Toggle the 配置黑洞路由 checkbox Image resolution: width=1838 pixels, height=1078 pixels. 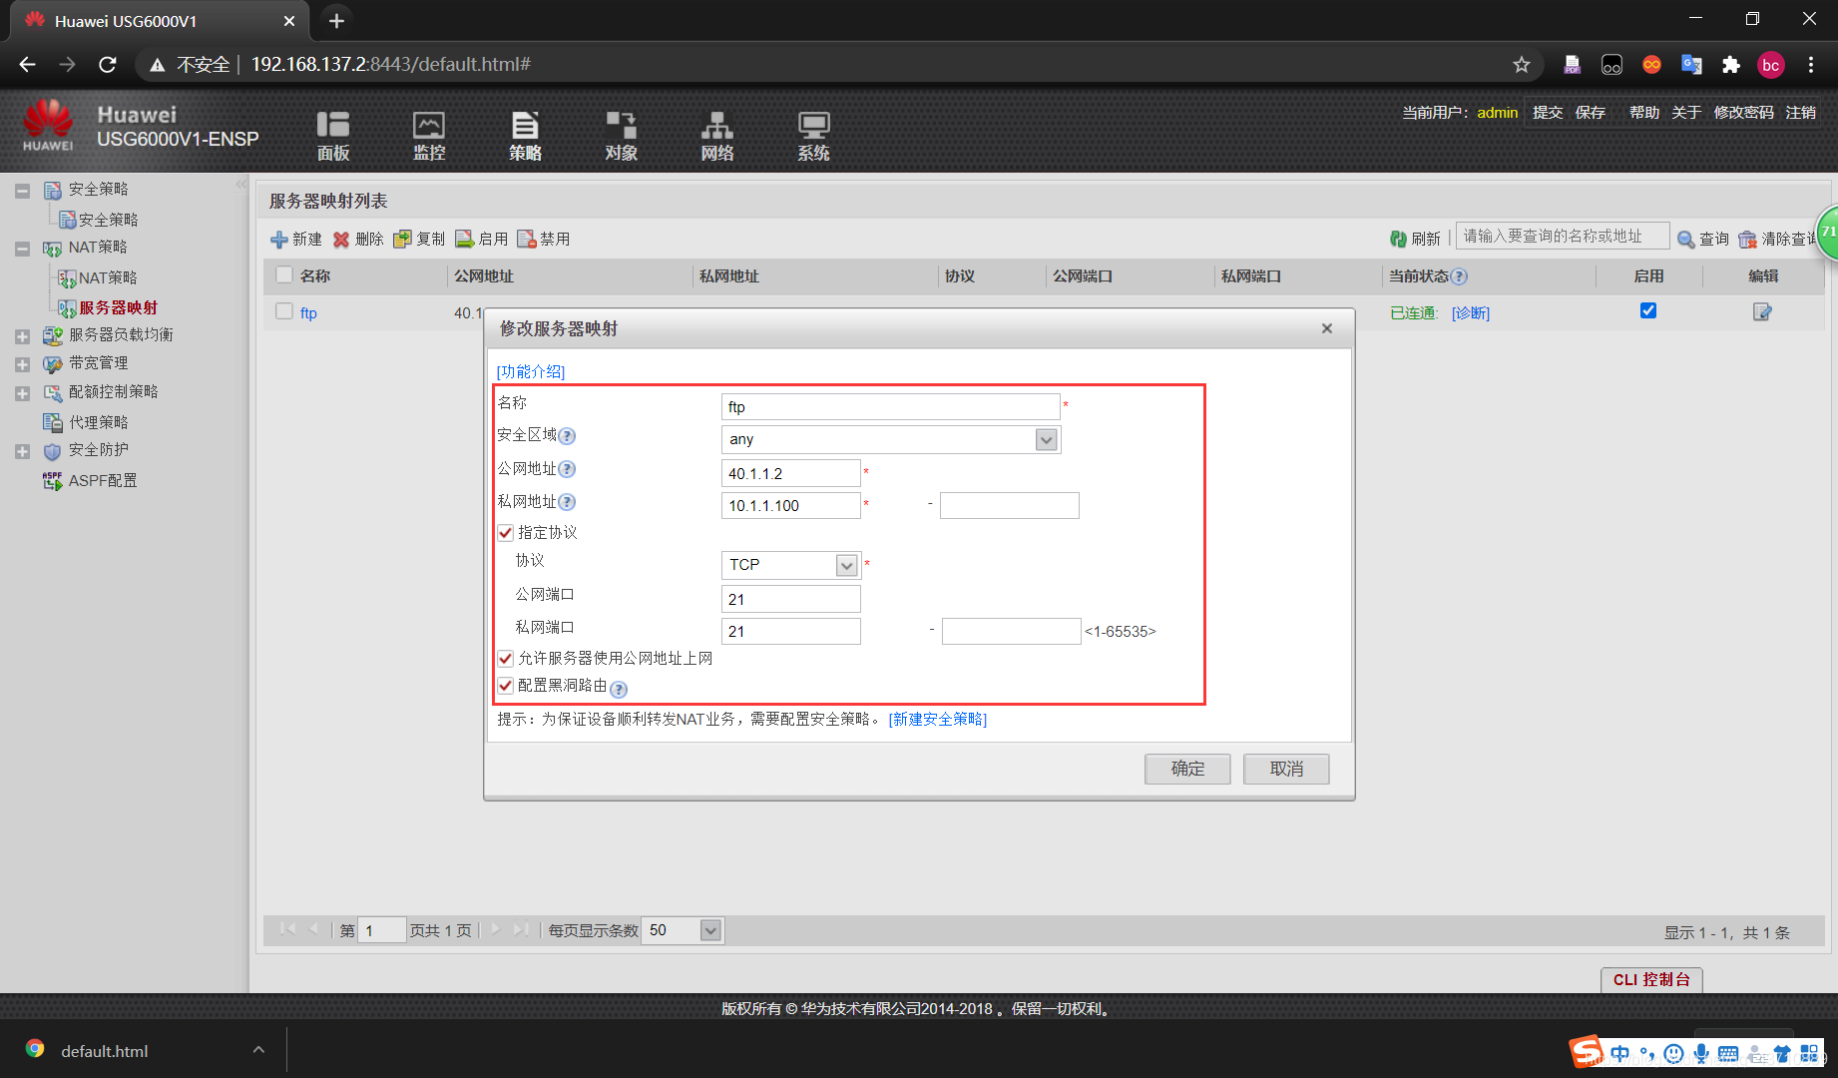coord(506,686)
